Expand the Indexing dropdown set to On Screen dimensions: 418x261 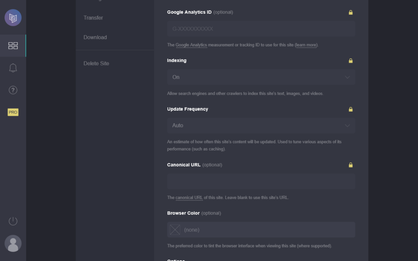click(x=261, y=77)
